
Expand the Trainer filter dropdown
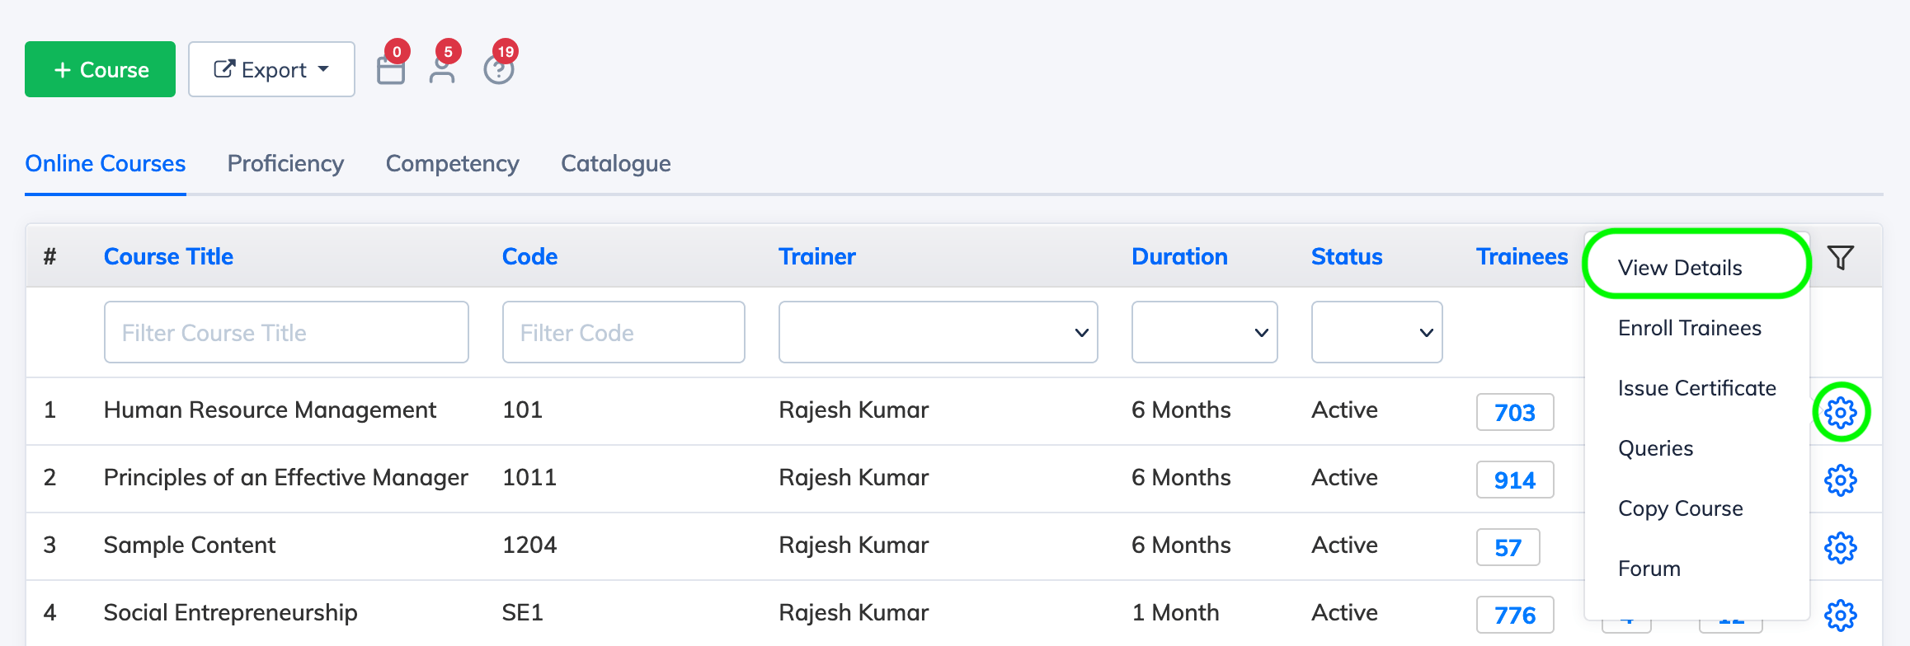[938, 332]
